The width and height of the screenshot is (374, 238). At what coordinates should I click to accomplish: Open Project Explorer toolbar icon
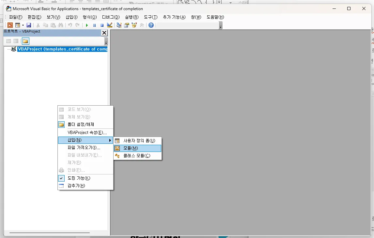tap(119, 25)
